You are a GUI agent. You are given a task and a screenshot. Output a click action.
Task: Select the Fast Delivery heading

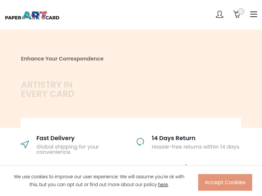point(55,138)
